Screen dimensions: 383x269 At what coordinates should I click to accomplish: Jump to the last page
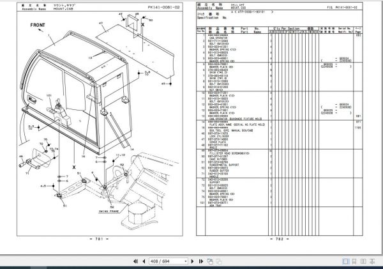pyautogui.click(x=201, y=261)
